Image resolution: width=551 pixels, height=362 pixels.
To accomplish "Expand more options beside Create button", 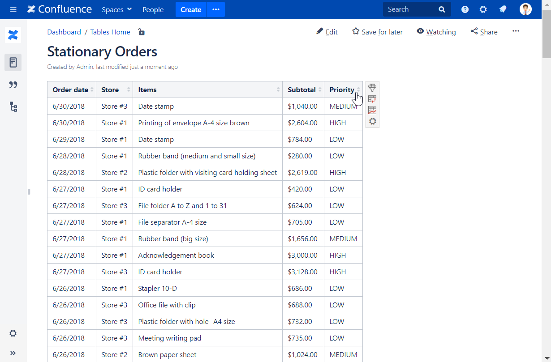I will (215, 9).
